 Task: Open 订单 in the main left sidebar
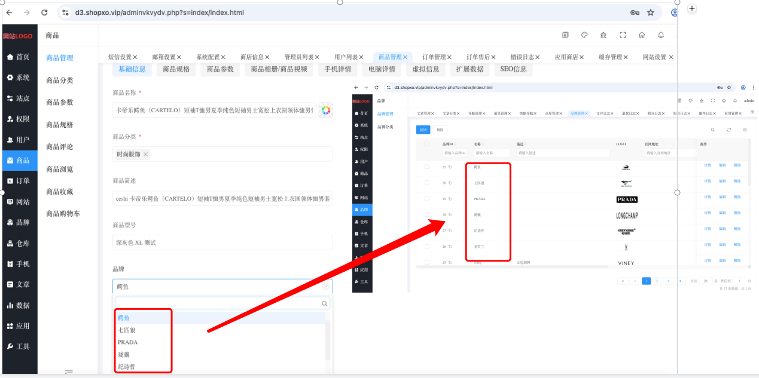pyautogui.click(x=19, y=180)
